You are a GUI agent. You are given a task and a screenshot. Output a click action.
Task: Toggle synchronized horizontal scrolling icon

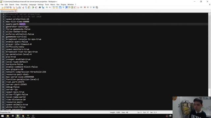[56, 7]
